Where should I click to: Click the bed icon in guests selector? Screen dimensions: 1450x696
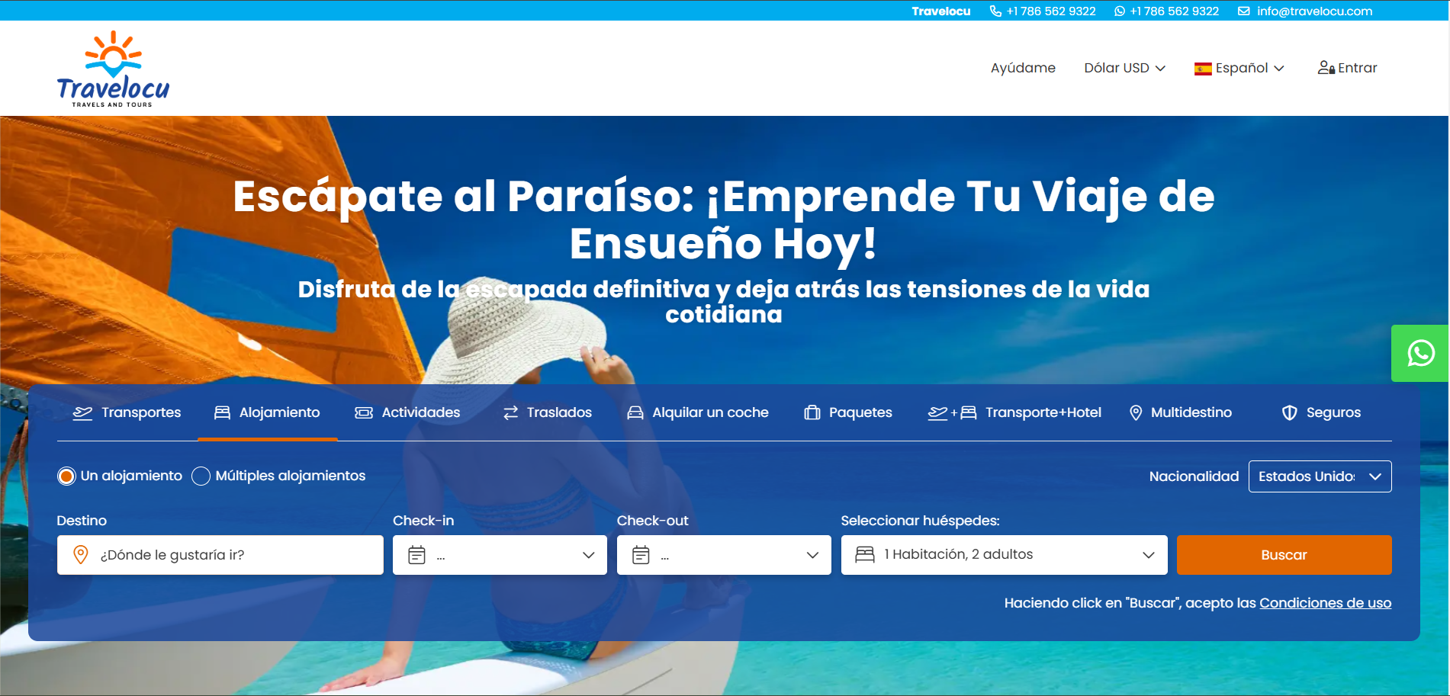pos(865,554)
